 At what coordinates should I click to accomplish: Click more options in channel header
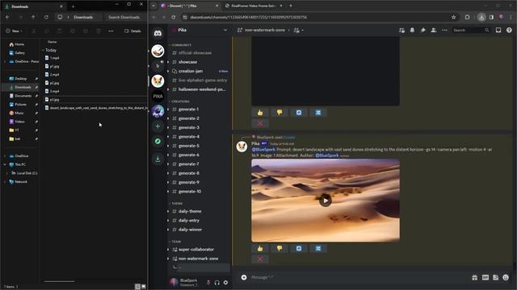[444, 31]
